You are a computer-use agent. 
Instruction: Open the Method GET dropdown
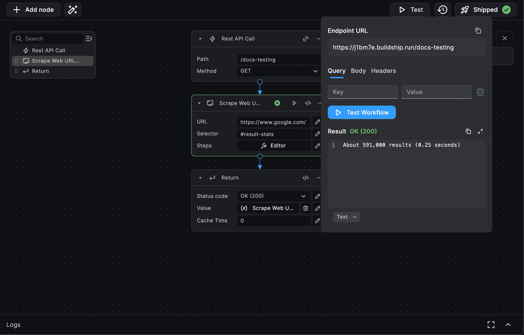278,71
